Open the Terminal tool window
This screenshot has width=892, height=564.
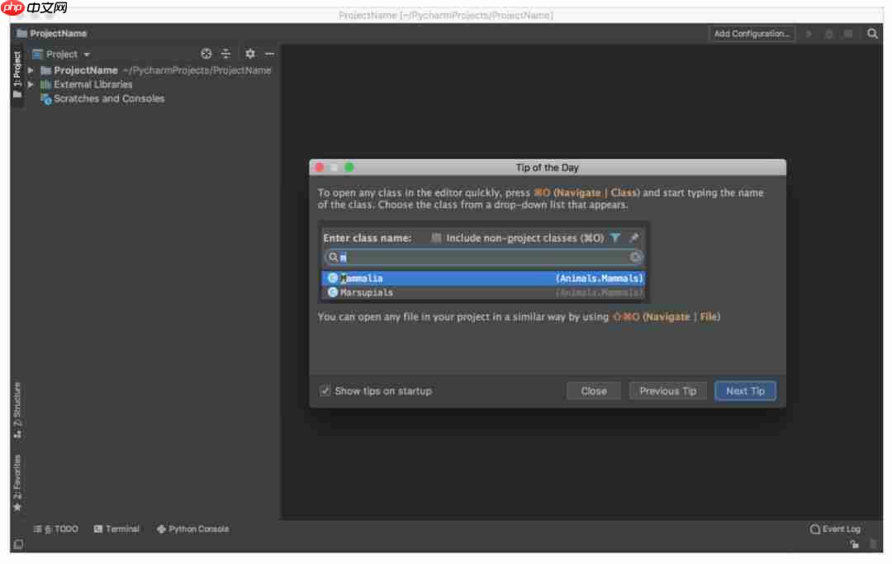click(116, 528)
